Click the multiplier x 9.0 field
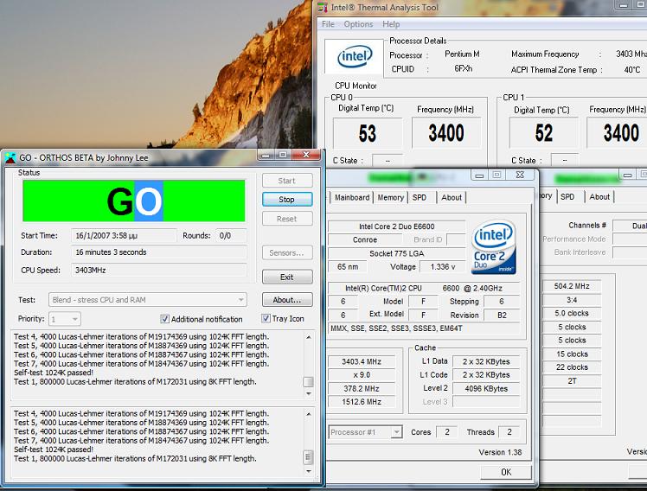This screenshot has height=491, width=647. 362,375
